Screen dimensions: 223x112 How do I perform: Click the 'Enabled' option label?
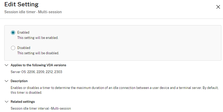click(x=23, y=33)
